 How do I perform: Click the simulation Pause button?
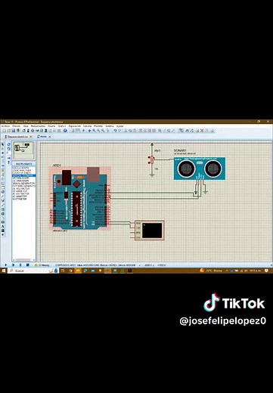[x=20, y=265]
